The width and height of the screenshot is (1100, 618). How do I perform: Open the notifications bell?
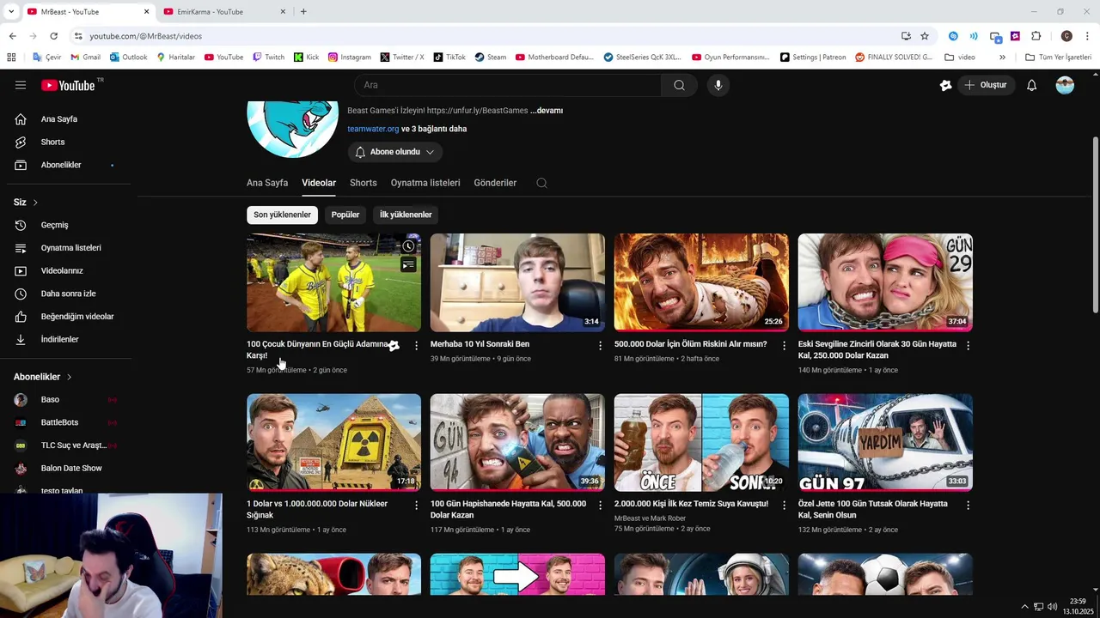pyautogui.click(x=1032, y=85)
